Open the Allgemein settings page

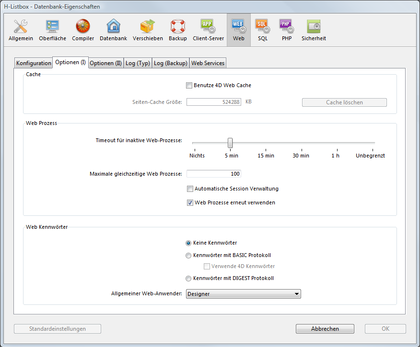point(21,30)
